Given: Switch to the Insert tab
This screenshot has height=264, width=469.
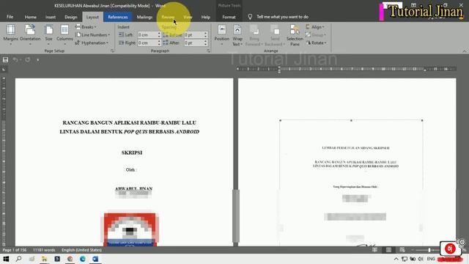Looking at the screenshot, I should 51,17.
